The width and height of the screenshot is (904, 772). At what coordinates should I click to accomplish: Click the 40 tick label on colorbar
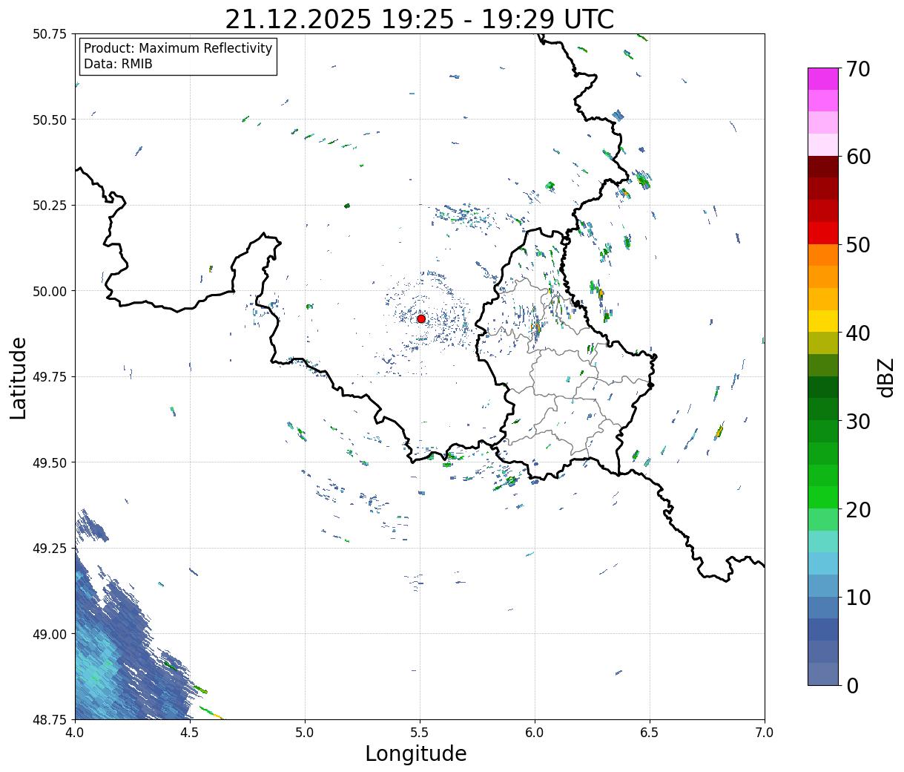[x=858, y=333]
